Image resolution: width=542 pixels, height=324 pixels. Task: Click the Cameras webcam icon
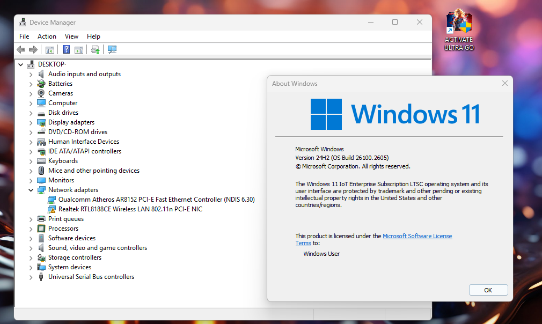point(41,93)
